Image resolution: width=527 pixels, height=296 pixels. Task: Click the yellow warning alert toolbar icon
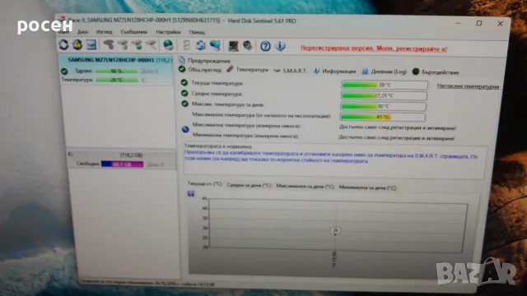click(x=77, y=44)
